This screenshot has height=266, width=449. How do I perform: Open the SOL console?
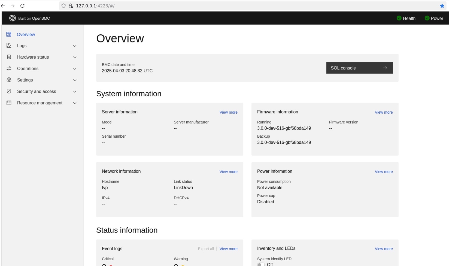pos(359,68)
